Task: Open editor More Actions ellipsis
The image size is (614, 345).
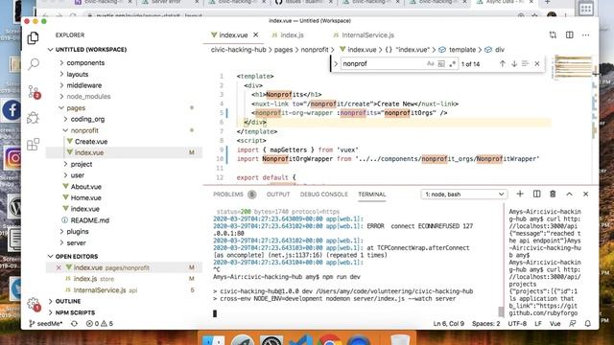Action: (586, 34)
